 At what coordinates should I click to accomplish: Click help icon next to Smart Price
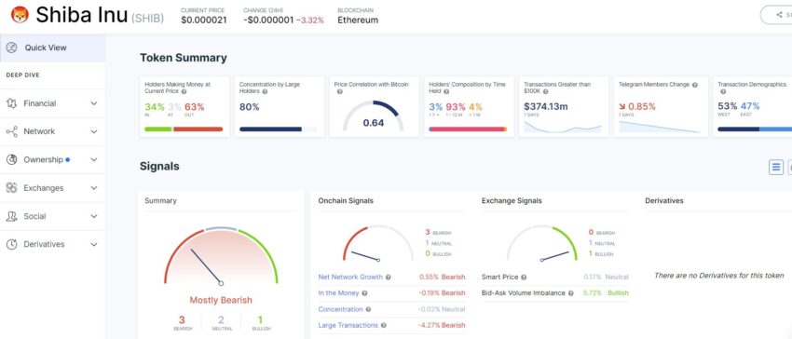click(524, 278)
